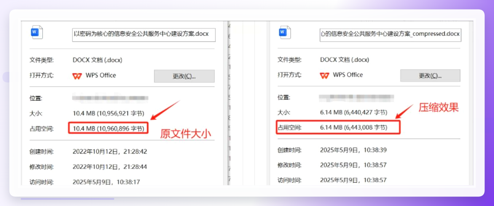Click the creation time 2022年10月12日, 21:28:42
This screenshot has height=206, width=494.
110,151
